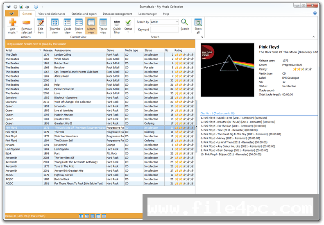Select Led Zeppelin release name cell
Image resolution: width=324 pixels, height=225 pixels.
80,149
